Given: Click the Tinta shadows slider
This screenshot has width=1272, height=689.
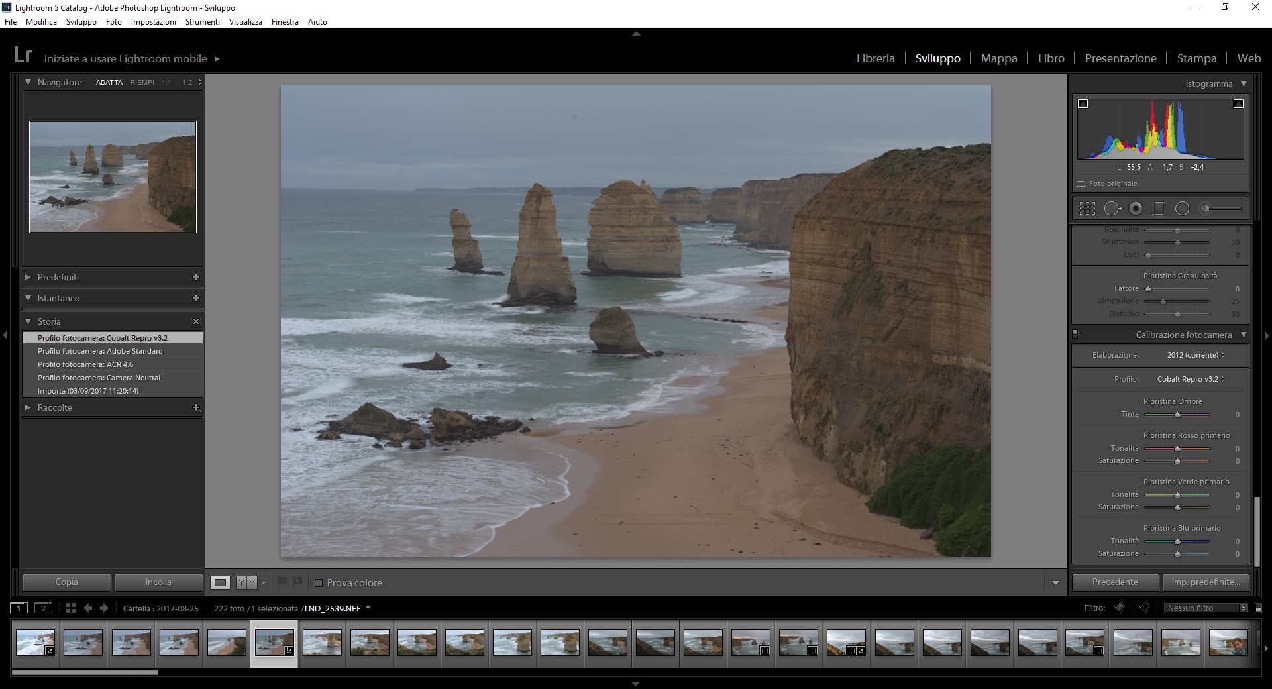Looking at the screenshot, I should tap(1177, 415).
